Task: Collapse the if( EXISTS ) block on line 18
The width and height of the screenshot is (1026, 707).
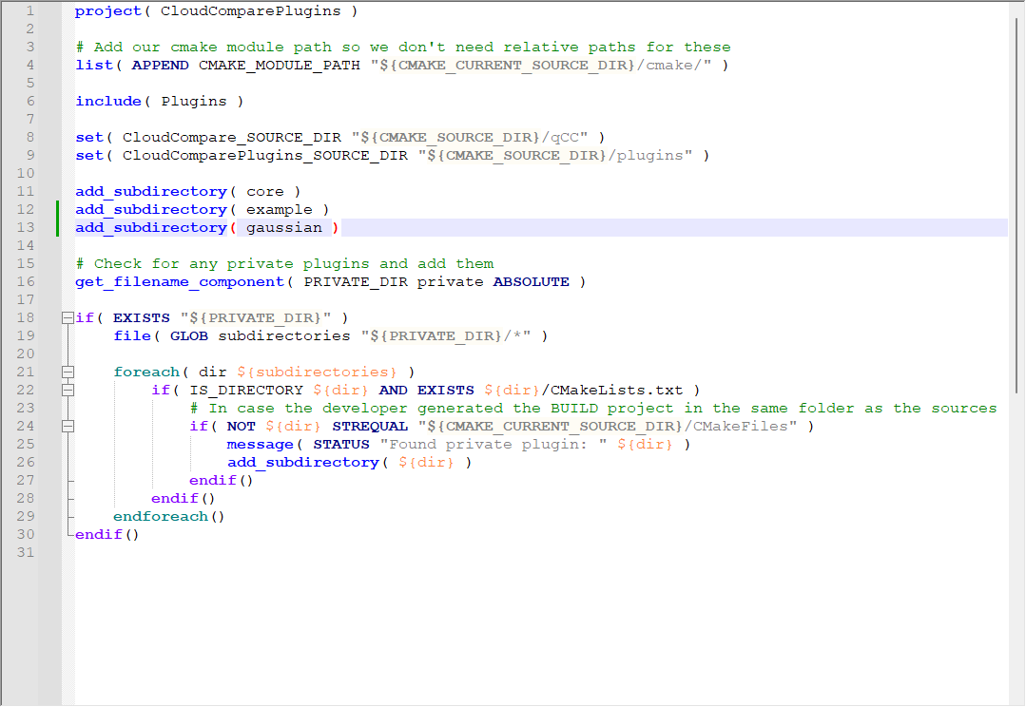Action: tap(68, 317)
